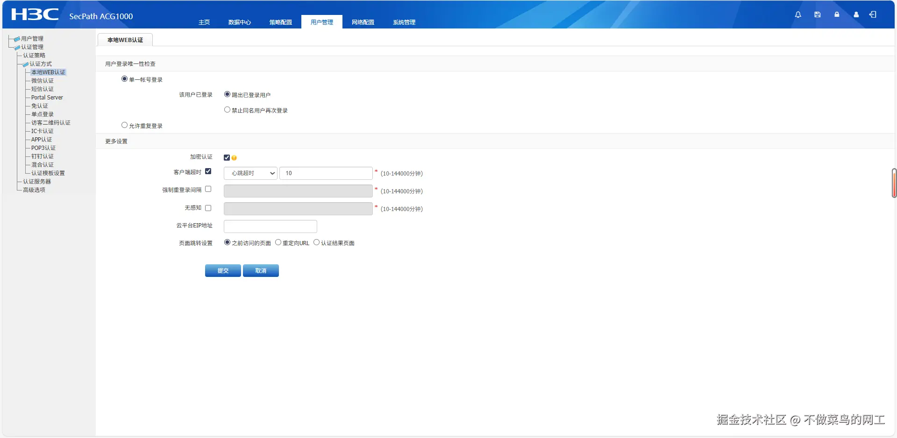The width and height of the screenshot is (897, 438).
Task: Open 短信认证 in sidebar tree
Action: [43, 89]
